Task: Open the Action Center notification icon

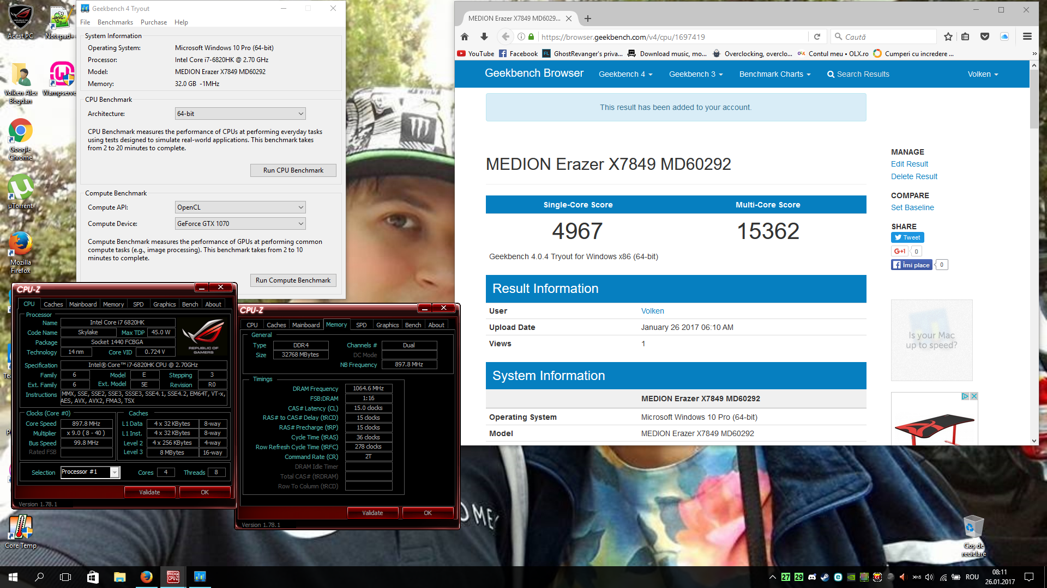Action: click(1029, 577)
